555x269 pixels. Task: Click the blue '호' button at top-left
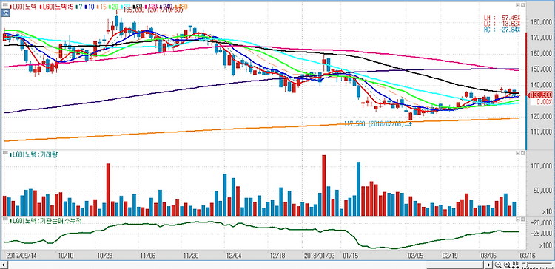tap(5, 13)
